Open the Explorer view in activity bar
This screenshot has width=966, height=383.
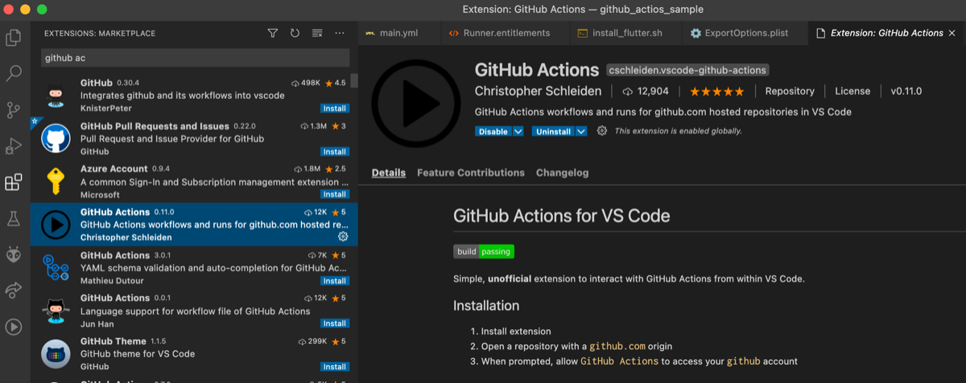(x=14, y=37)
